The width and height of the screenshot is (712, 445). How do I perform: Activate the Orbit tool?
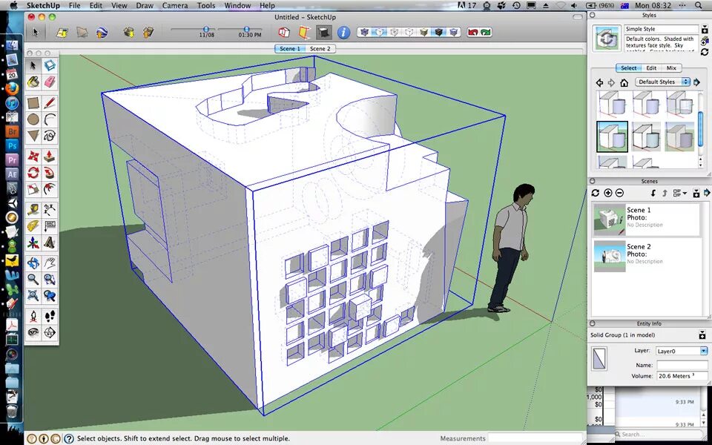click(x=33, y=263)
